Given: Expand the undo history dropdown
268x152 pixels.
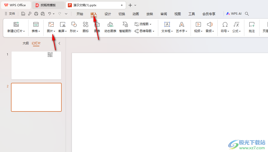Looking at the screenshot, I should 54,14.
